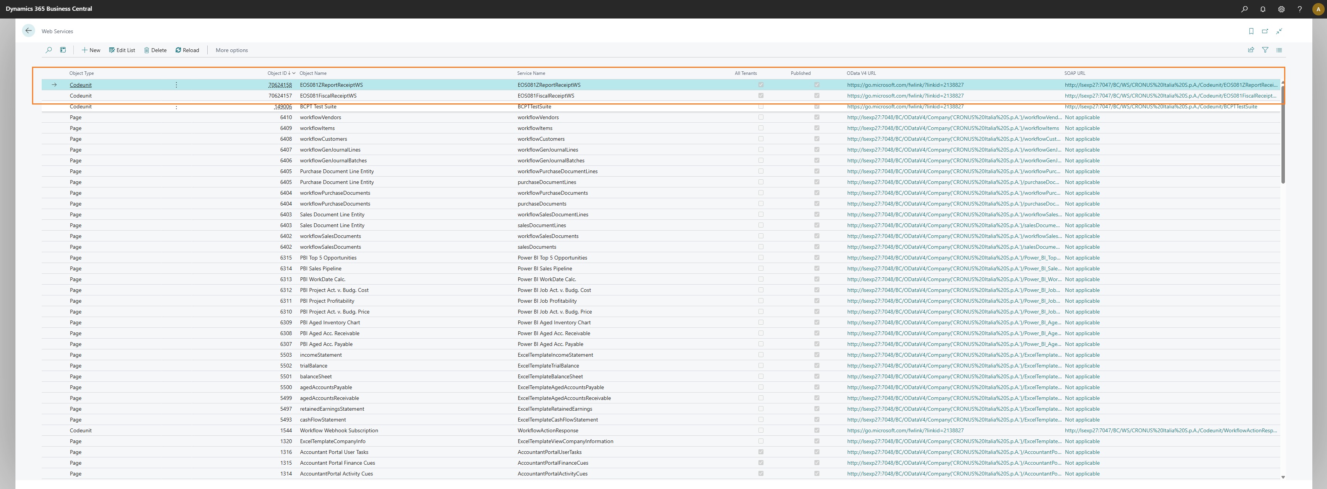Open the list layout options icon
The height and width of the screenshot is (489, 1327).
1279,50
